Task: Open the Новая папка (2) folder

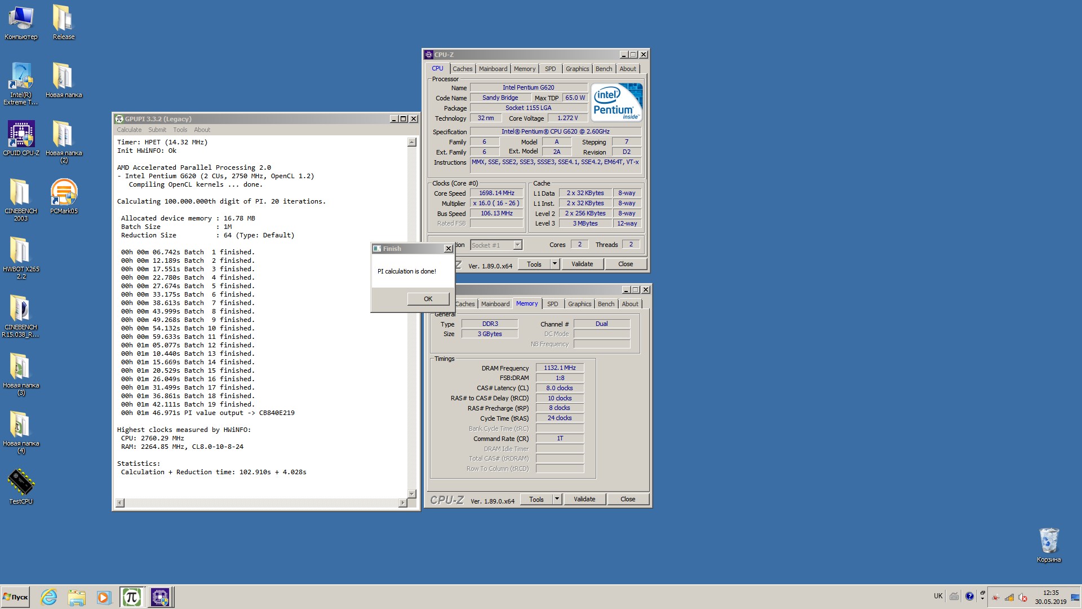Action: pos(64,142)
